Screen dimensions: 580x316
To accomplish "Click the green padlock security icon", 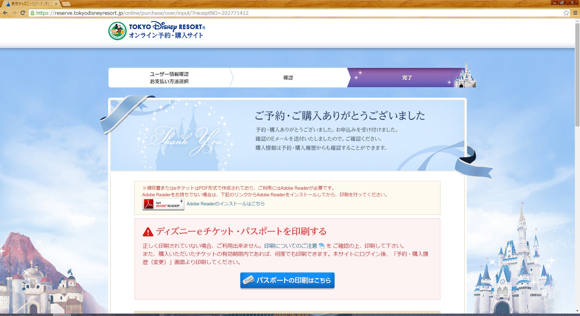I will (x=32, y=13).
